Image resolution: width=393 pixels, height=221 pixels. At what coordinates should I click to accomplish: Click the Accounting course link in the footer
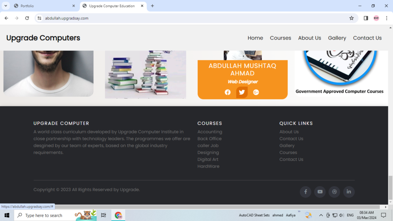(210, 132)
